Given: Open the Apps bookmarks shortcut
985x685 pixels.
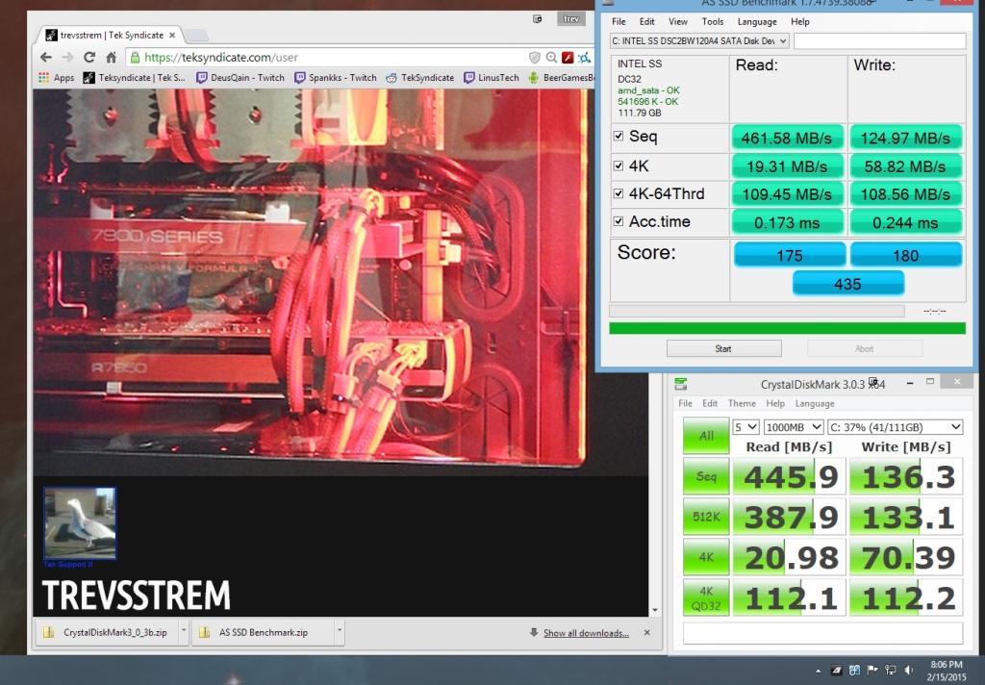Looking at the screenshot, I should (56, 78).
